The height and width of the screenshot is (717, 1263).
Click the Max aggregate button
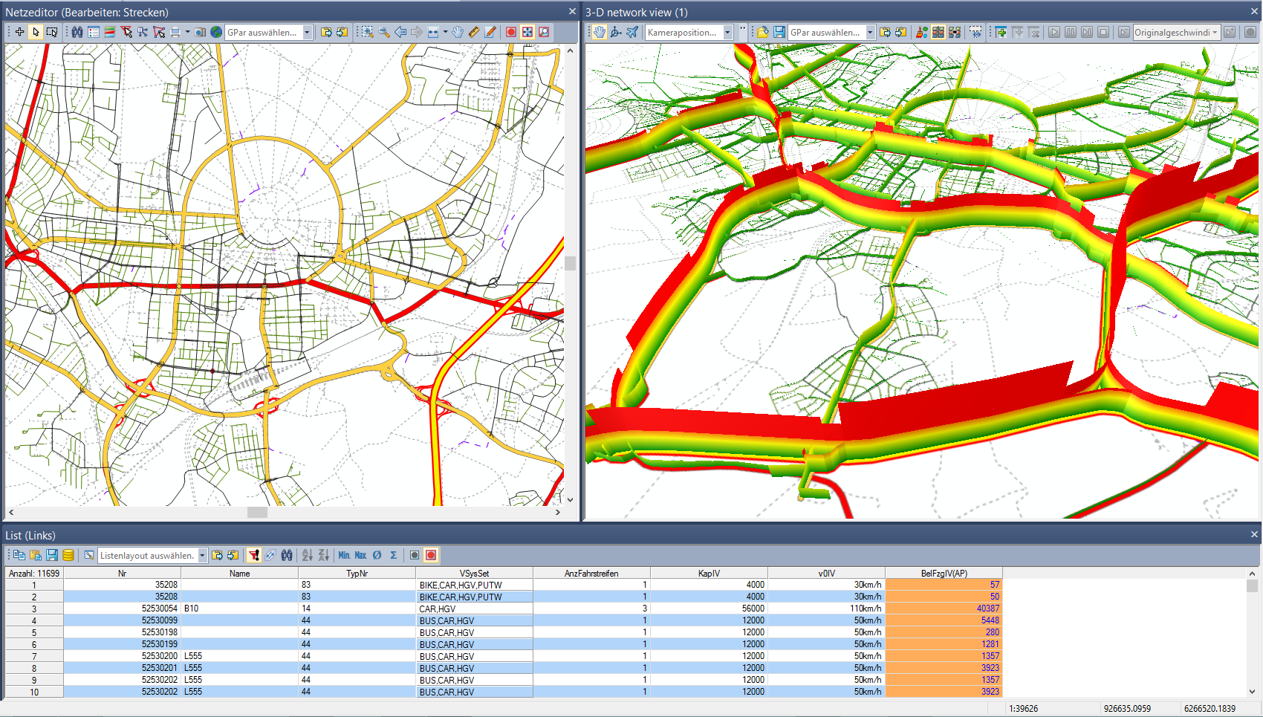pos(360,555)
